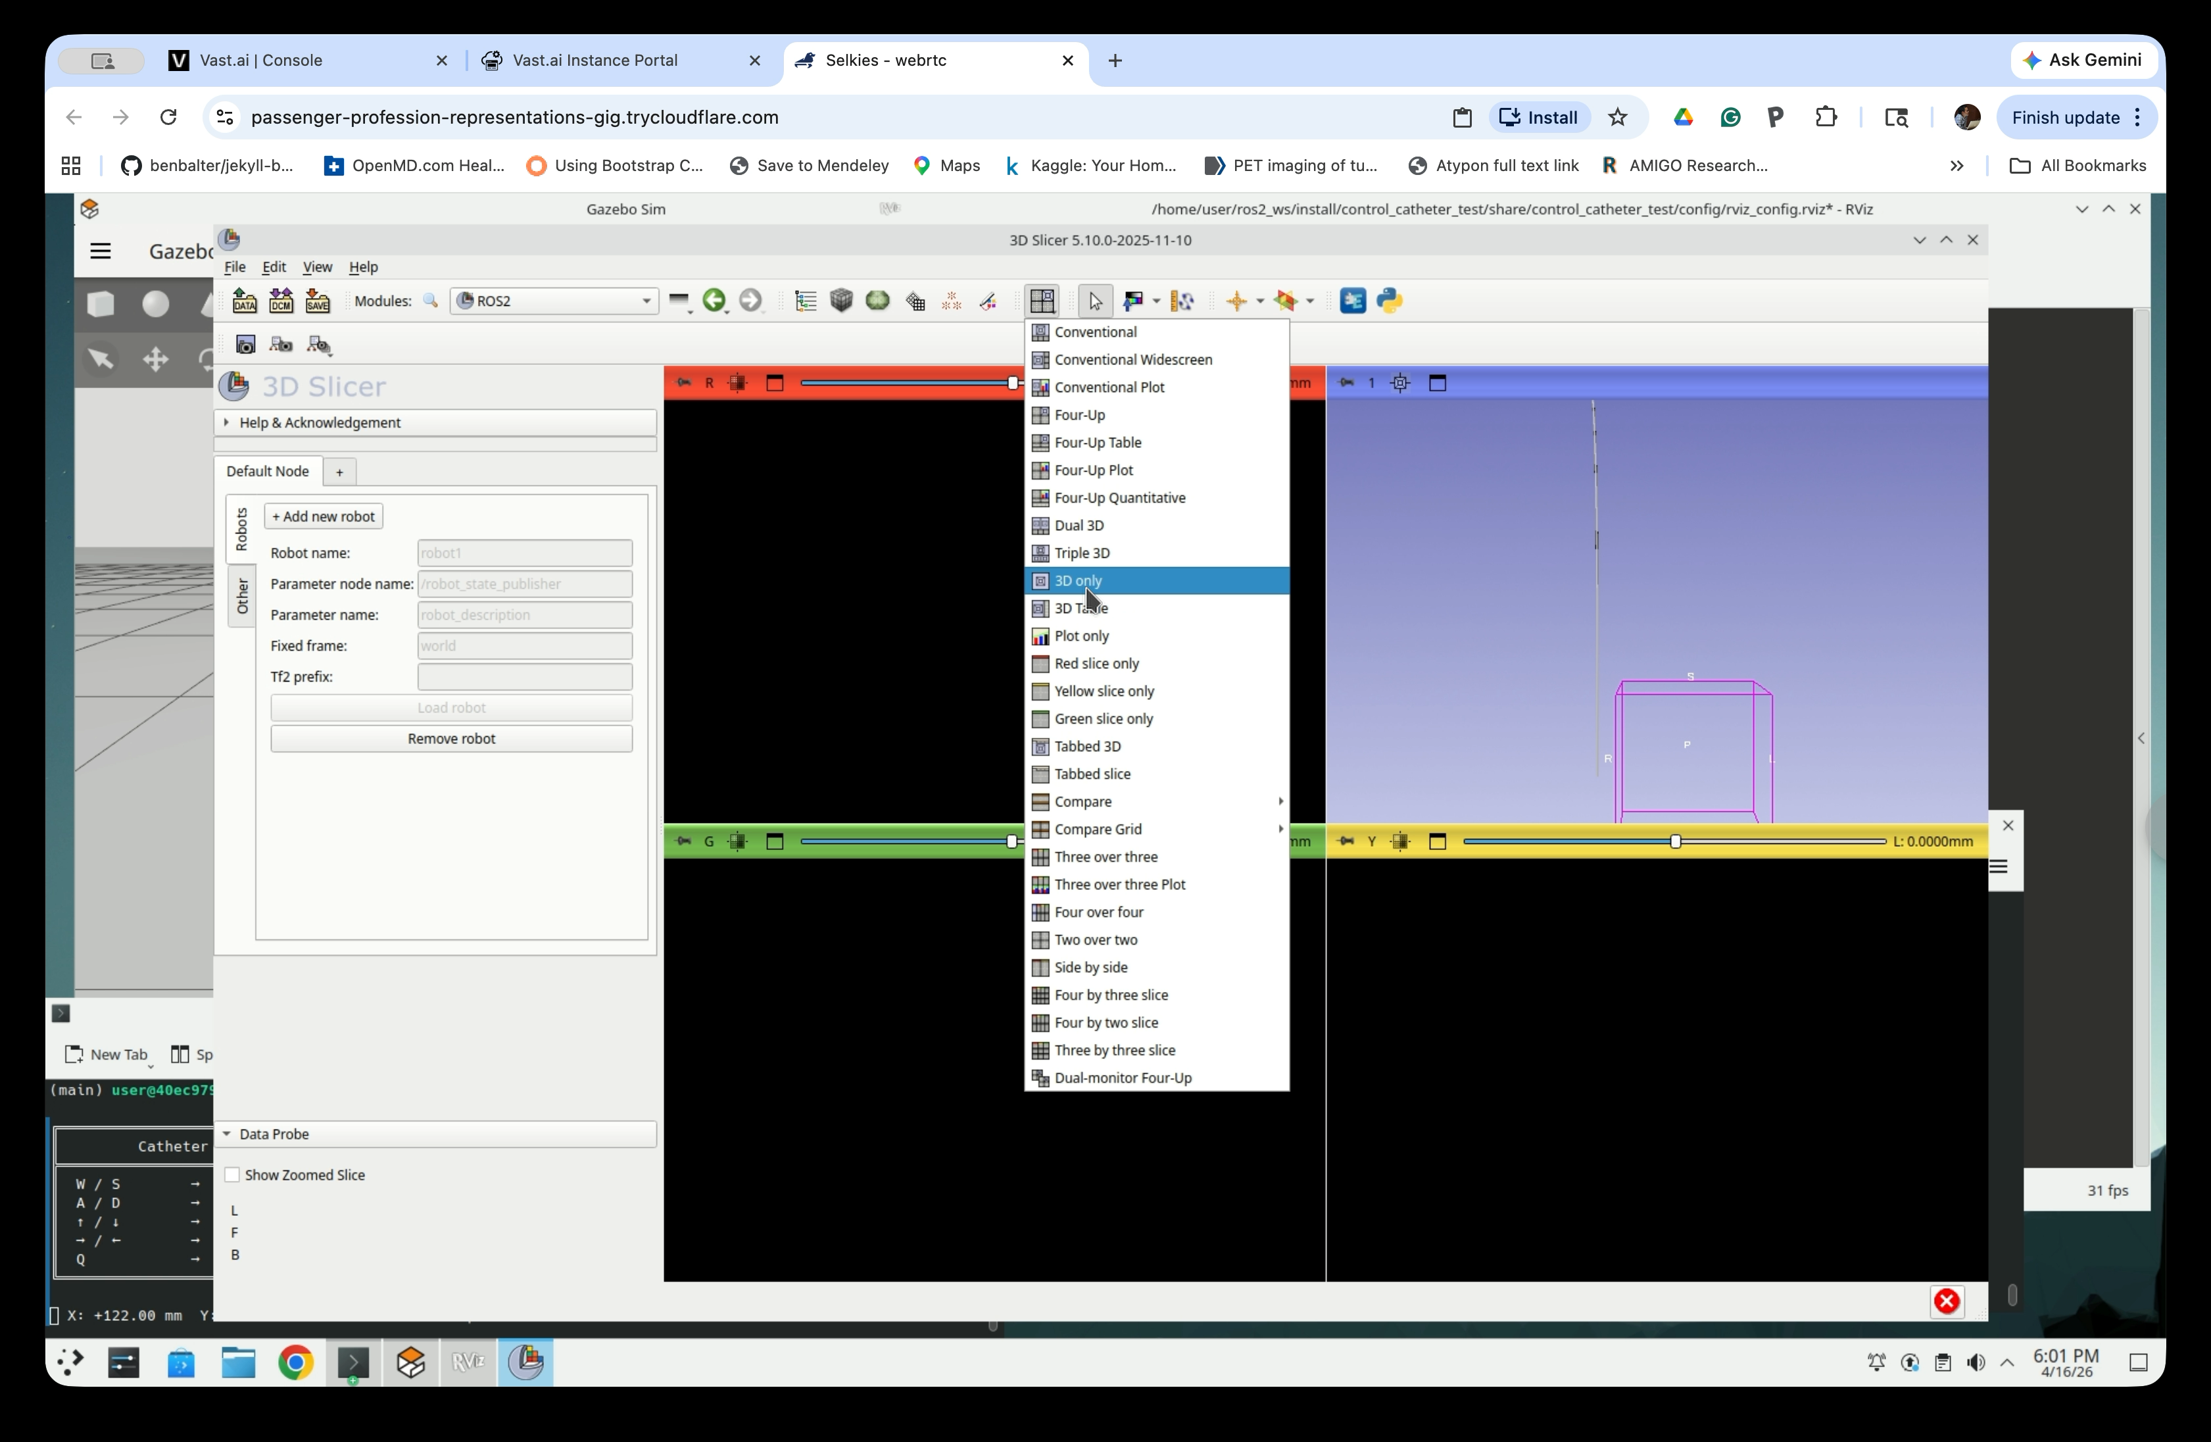Viewport: 2211px width, 1442px height.
Task: Capture a screenshot with the camera icon
Action: (246, 345)
